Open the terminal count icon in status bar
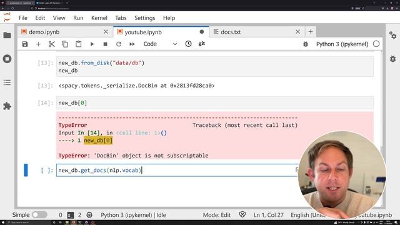This screenshot has width=400, height=225. [x=71, y=215]
